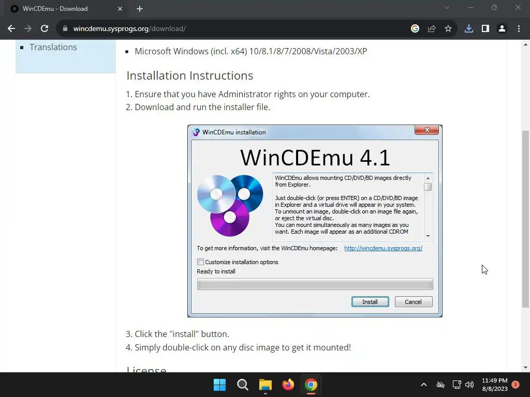Open Windows Start menu
Image resolution: width=530 pixels, height=397 pixels.
click(x=219, y=385)
